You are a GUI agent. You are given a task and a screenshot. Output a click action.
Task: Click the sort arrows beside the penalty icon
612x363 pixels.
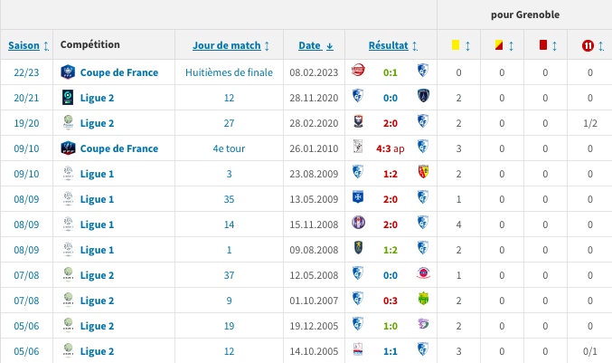pyautogui.click(x=601, y=45)
